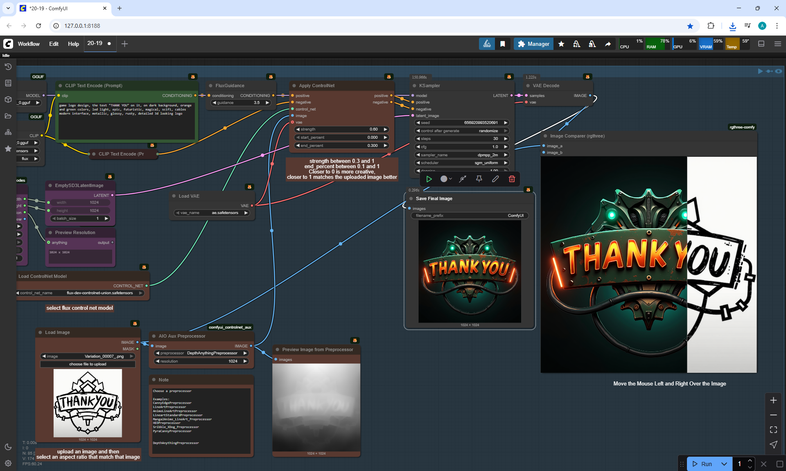Image resolution: width=786 pixels, height=471 pixels.
Task: Click the pencil edit icon in node toolbox
Action: click(x=495, y=179)
